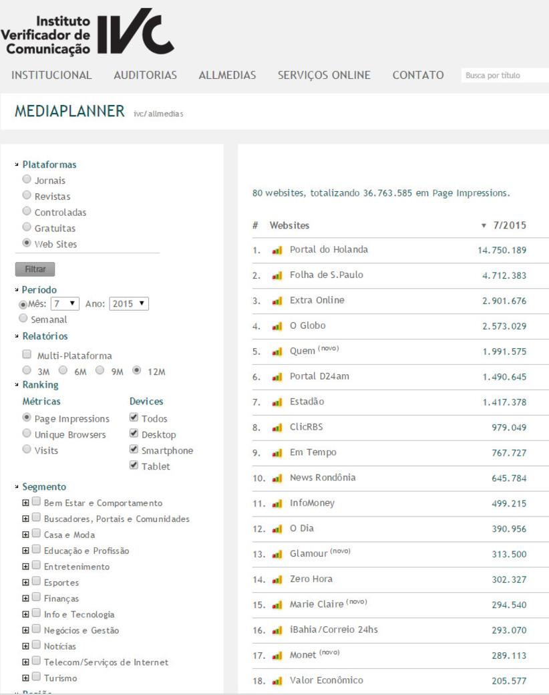Uncheck the Smartphone device checkbox
This screenshot has height=695, width=549.
pos(134,450)
